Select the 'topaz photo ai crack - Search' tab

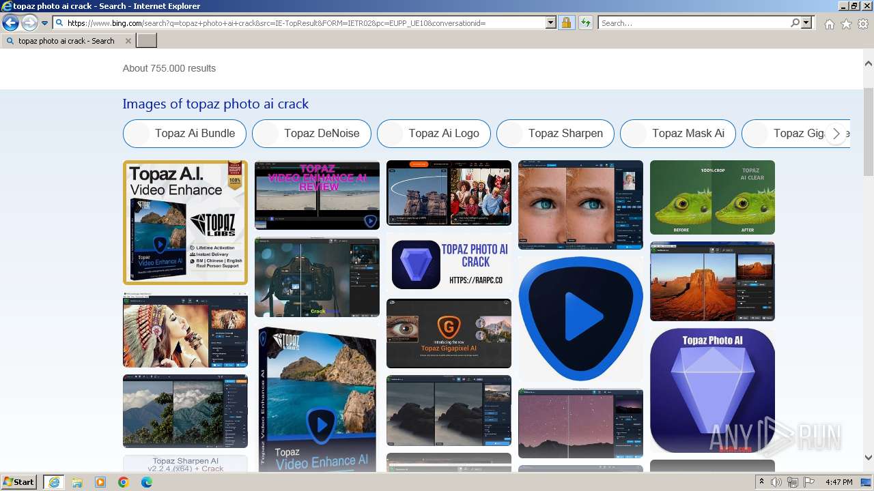(x=68, y=41)
